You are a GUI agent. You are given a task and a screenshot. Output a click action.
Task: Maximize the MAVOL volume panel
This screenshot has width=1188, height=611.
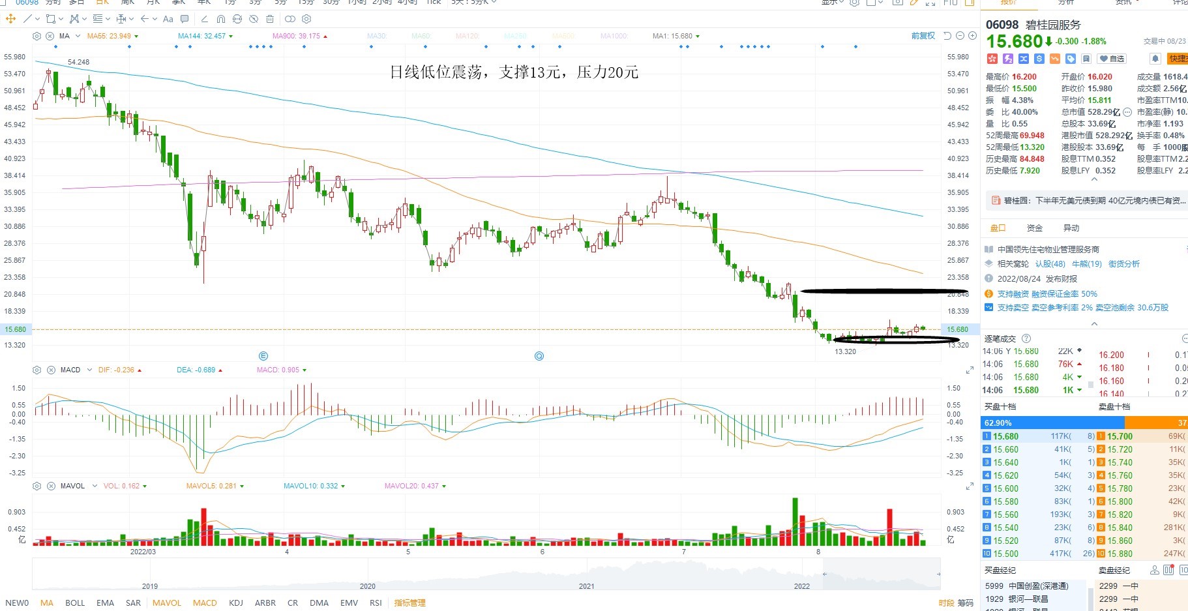coord(970,486)
